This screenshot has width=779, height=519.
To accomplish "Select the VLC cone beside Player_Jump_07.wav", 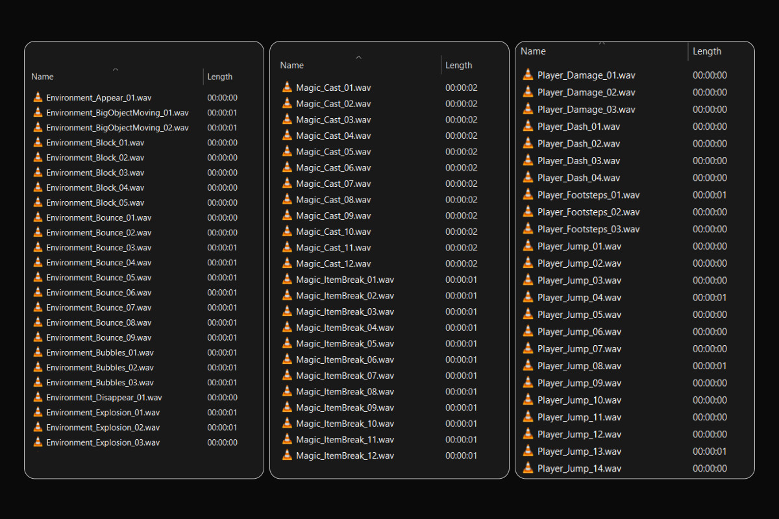I will tap(528, 348).
